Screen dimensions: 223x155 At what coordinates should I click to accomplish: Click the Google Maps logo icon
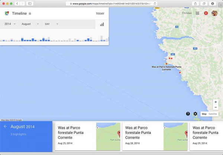point(7,13)
